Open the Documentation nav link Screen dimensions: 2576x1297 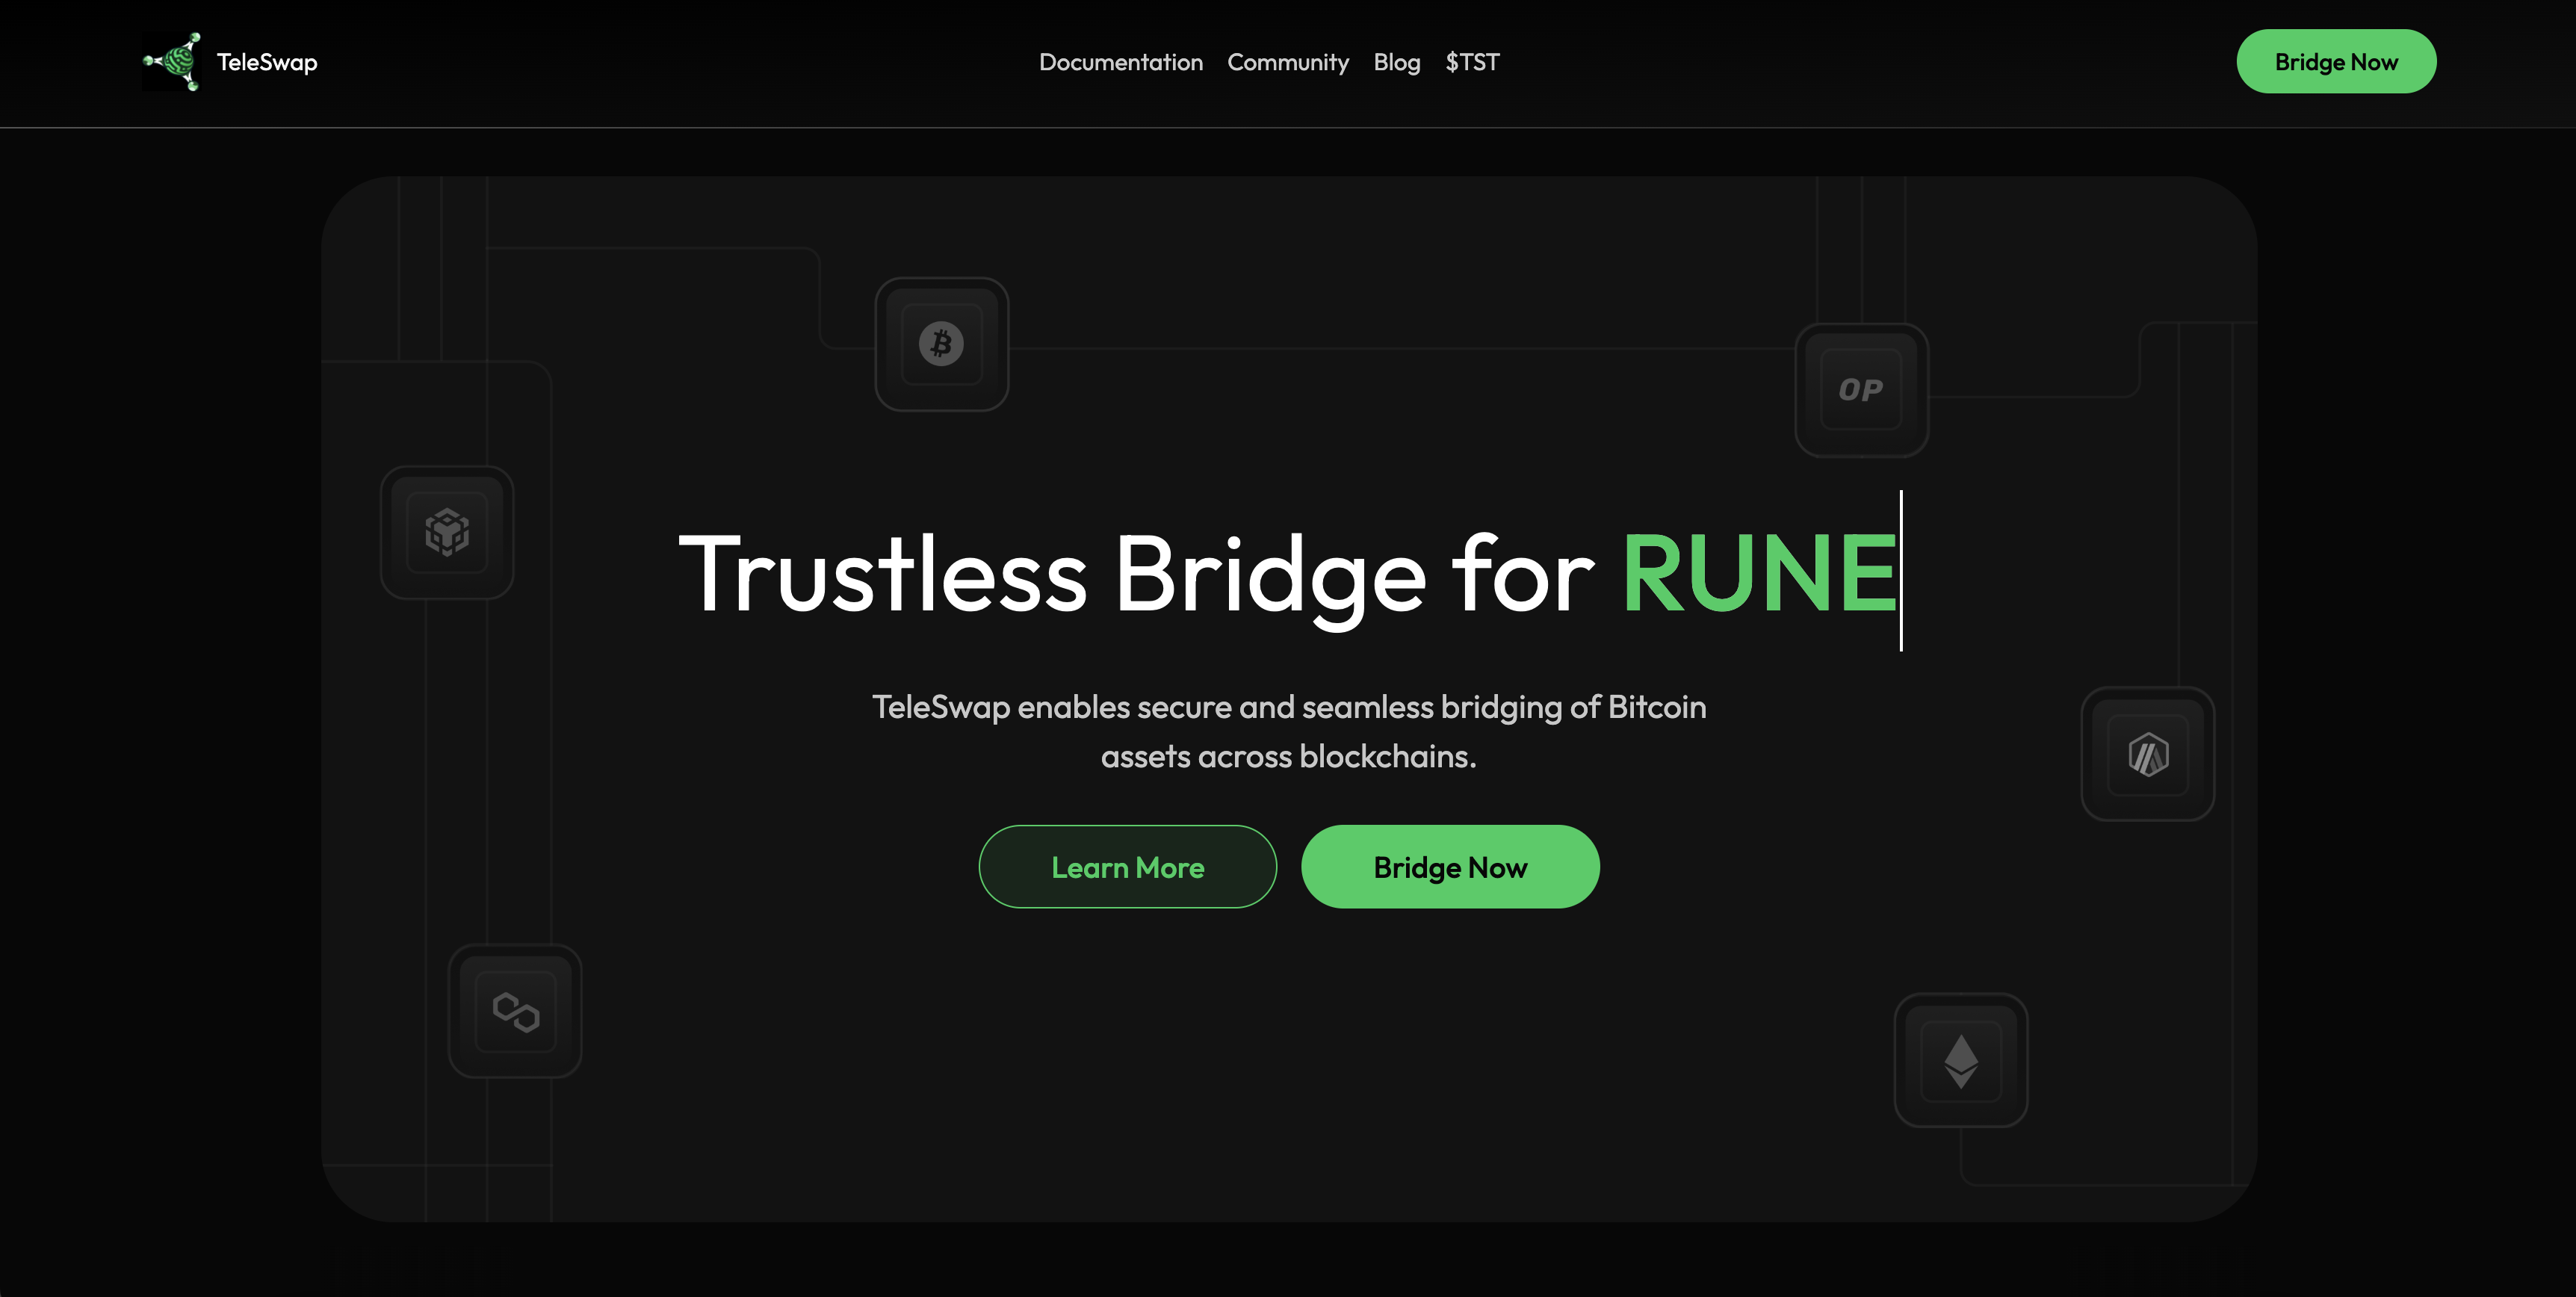(x=1120, y=62)
